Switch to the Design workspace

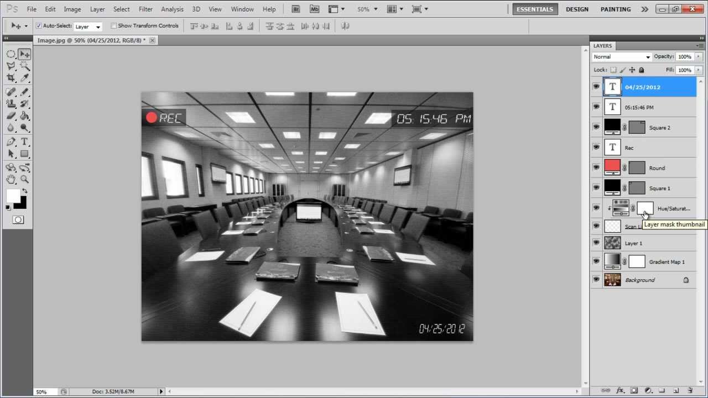click(x=577, y=9)
